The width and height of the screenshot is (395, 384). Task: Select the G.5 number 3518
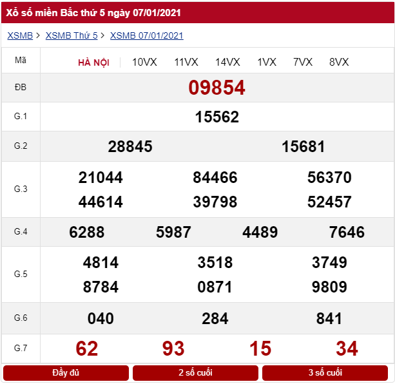(x=215, y=262)
